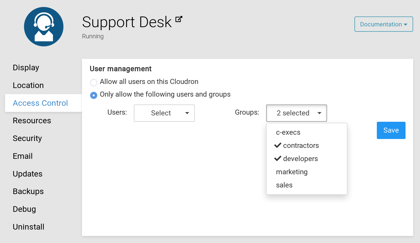Click the Support Desk headset app icon
Image resolution: width=420 pixels, height=243 pixels.
coord(44,27)
